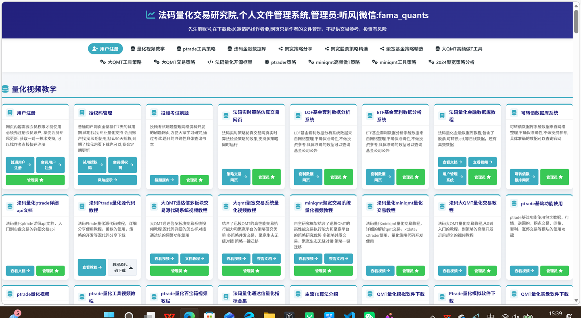Click the ETF基金套利数据分析系统 card icon

tap(370, 116)
